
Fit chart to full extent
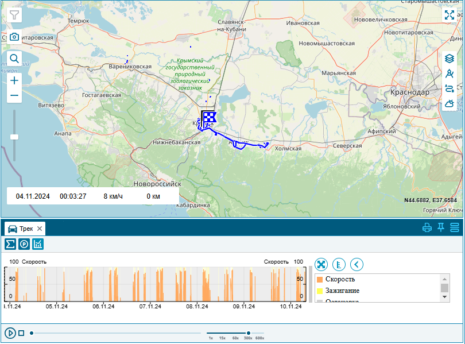[x=321, y=264]
